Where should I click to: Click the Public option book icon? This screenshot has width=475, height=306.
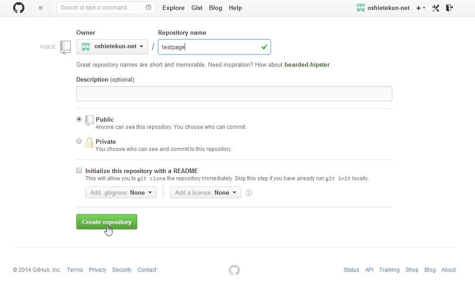coord(89,120)
